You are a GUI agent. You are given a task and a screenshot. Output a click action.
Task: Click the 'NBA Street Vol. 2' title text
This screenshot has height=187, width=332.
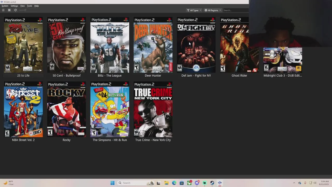[x=23, y=140]
